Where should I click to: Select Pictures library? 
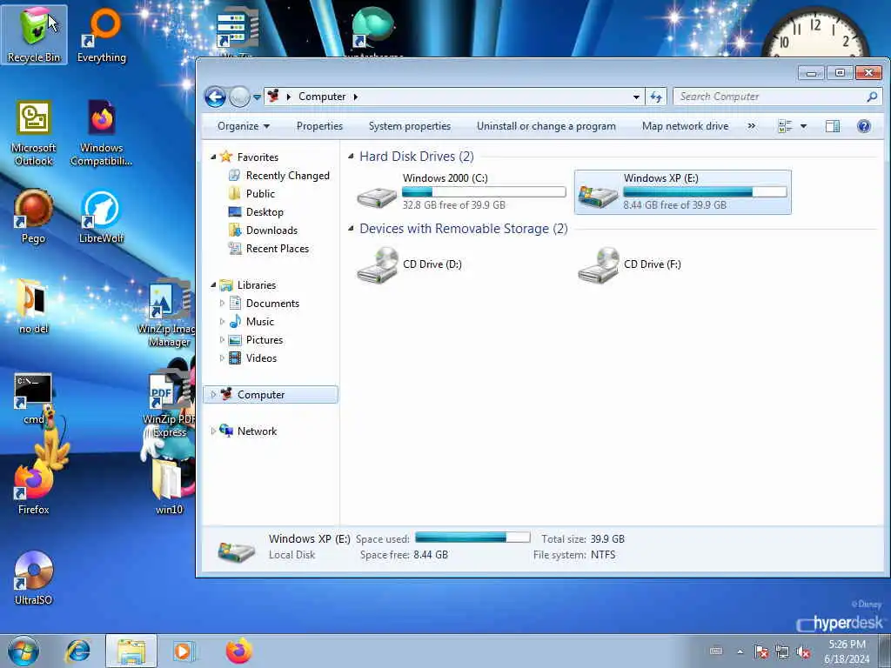pos(256,340)
